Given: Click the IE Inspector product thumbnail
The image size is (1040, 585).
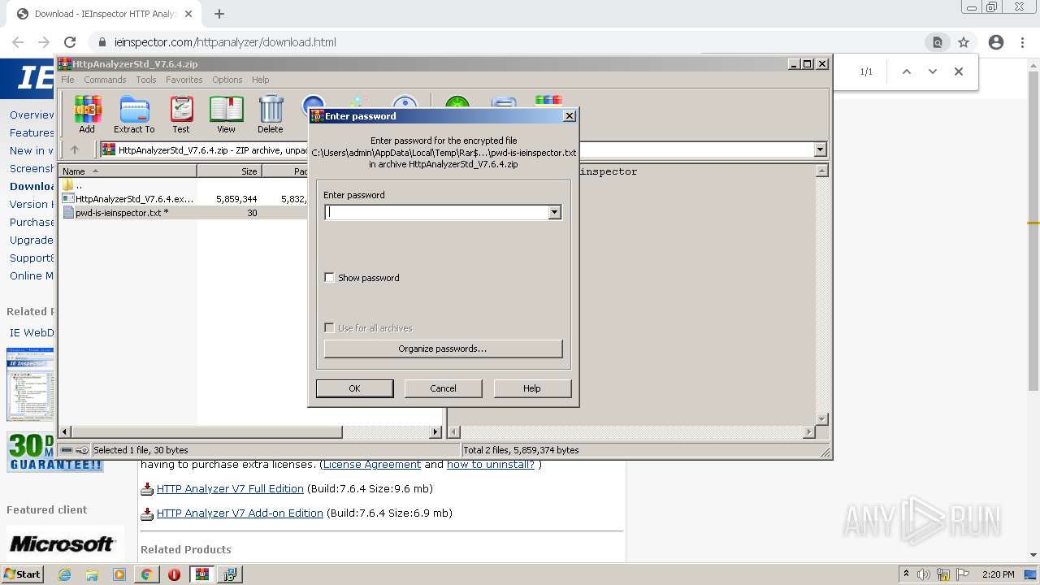Looking at the screenshot, I should coord(30,384).
